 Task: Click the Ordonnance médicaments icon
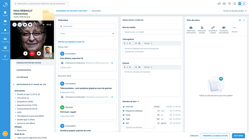(191, 28)
